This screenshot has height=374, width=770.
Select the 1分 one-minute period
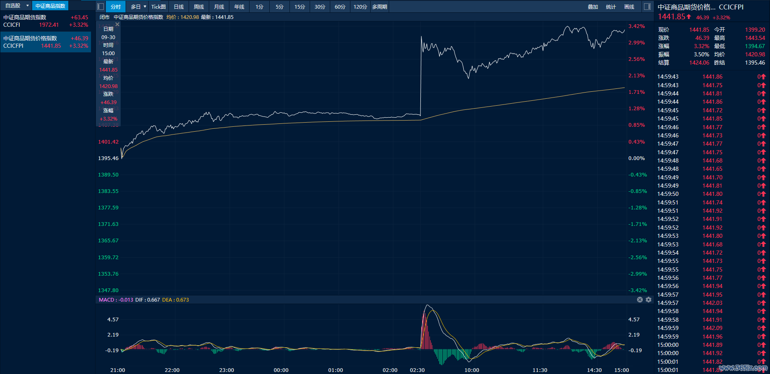(x=259, y=7)
